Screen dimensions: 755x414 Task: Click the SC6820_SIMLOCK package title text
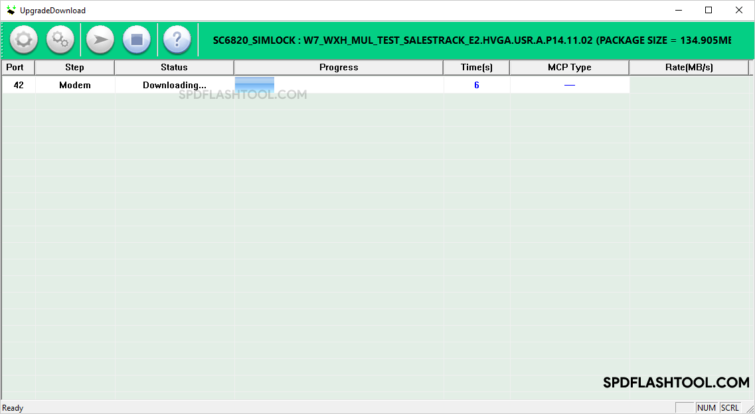pos(472,40)
